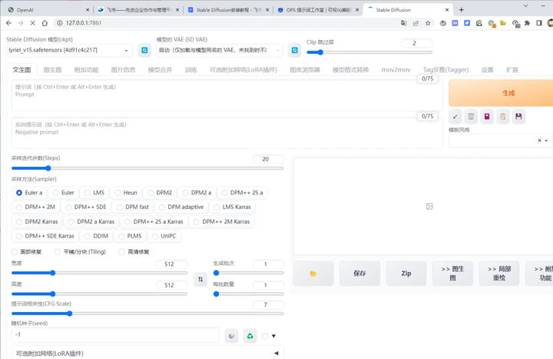Click the browser address bar URL

coord(84,23)
